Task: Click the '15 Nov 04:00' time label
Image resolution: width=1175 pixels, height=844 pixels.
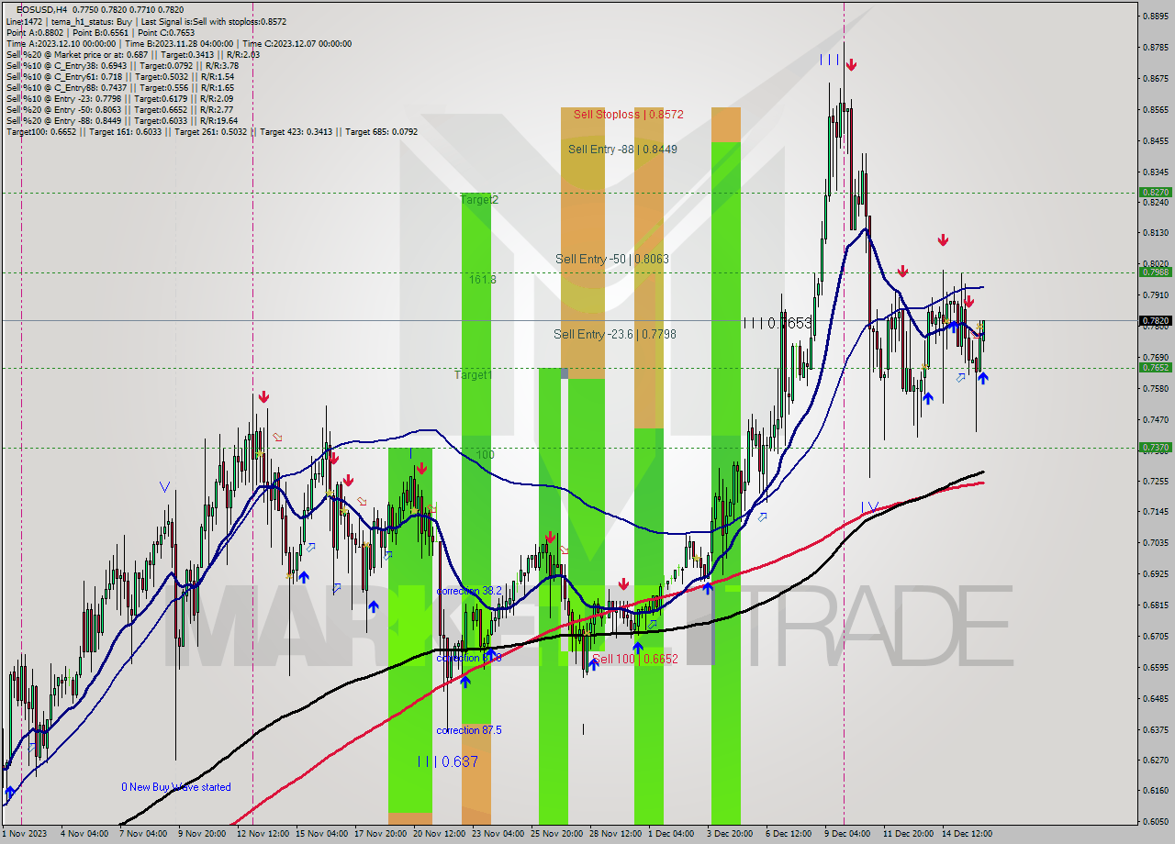Action: click(x=320, y=834)
